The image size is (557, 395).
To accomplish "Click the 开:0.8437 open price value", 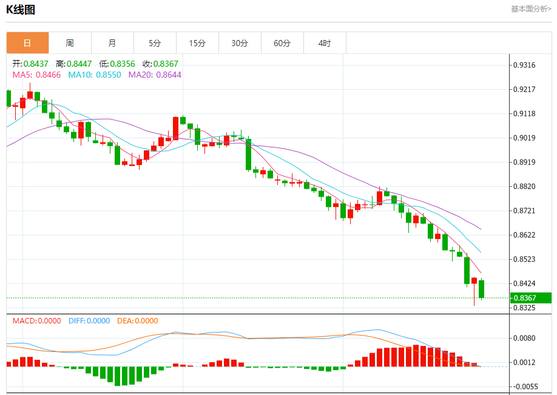I will 30,64.
